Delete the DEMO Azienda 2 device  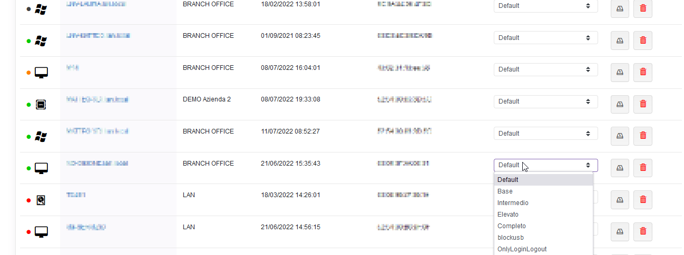tap(642, 105)
